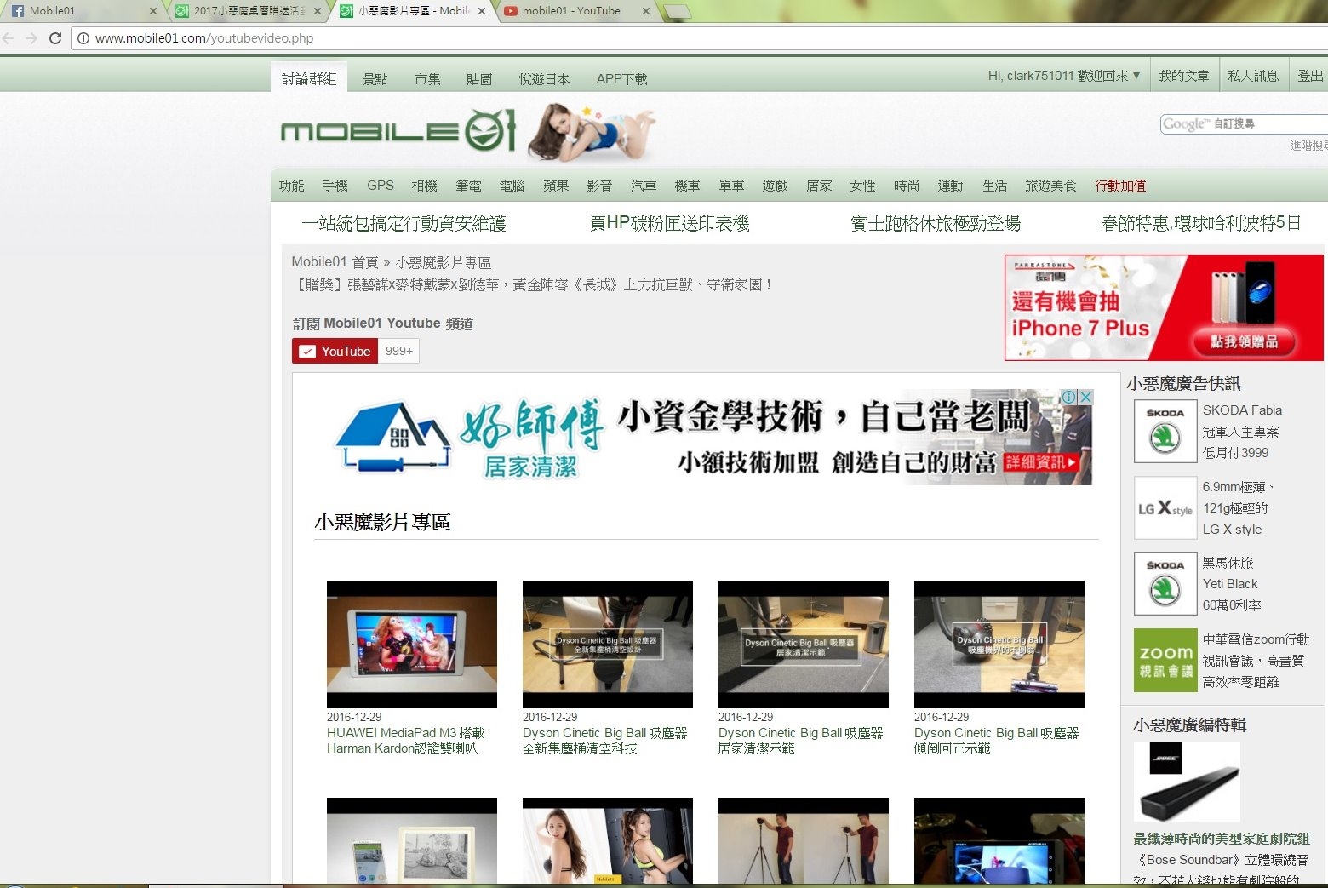Open the 賓士跑格休旅極勁登場 link
The image size is (1328, 888).
coord(936,223)
